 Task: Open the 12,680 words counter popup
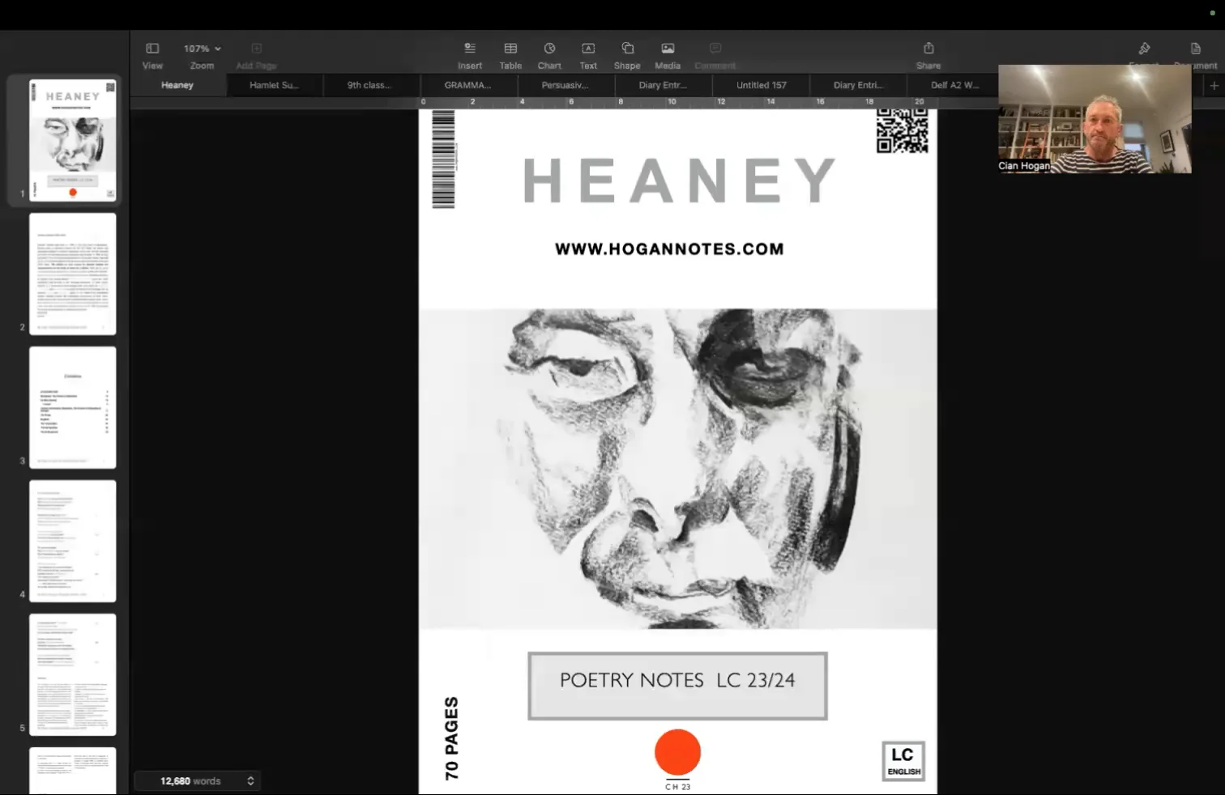click(197, 780)
